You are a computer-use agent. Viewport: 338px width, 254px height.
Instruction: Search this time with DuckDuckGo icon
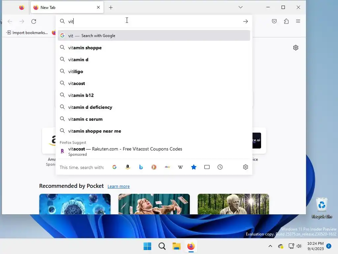tap(154, 167)
